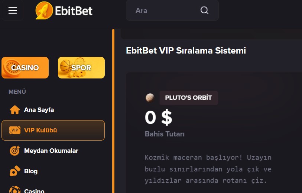Click the PLUTO'S ORBIT badge
The image size is (302, 193).
(188, 98)
